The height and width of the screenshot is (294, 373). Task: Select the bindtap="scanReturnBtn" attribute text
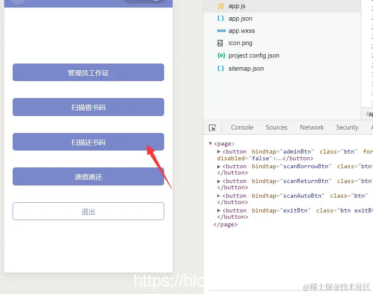point(292,181)
